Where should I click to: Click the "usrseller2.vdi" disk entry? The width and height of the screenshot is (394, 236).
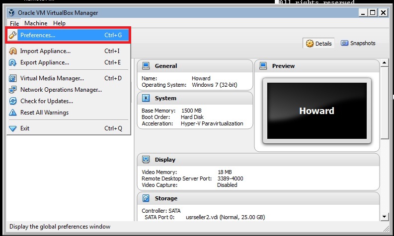[x=226, y=217]
